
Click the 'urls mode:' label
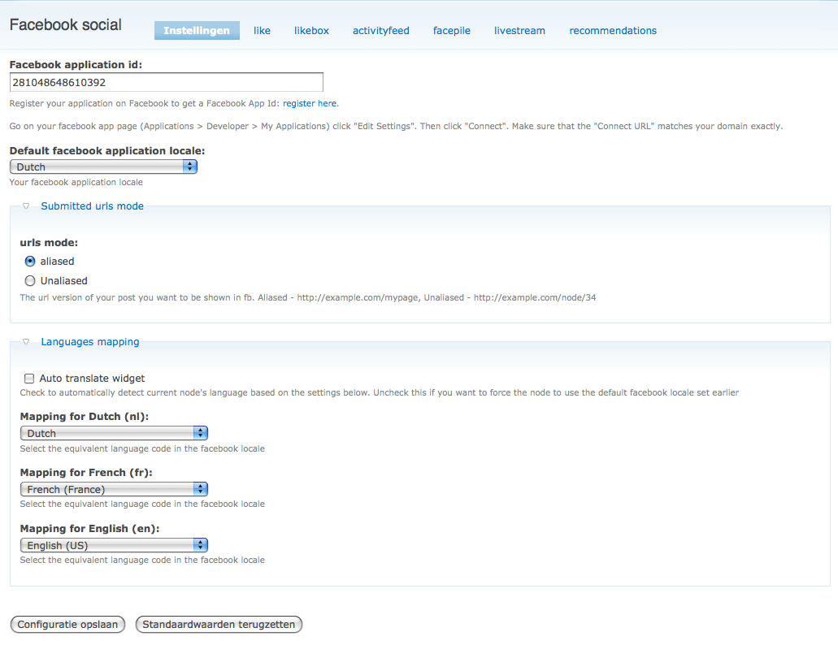(x=49, y=242)
